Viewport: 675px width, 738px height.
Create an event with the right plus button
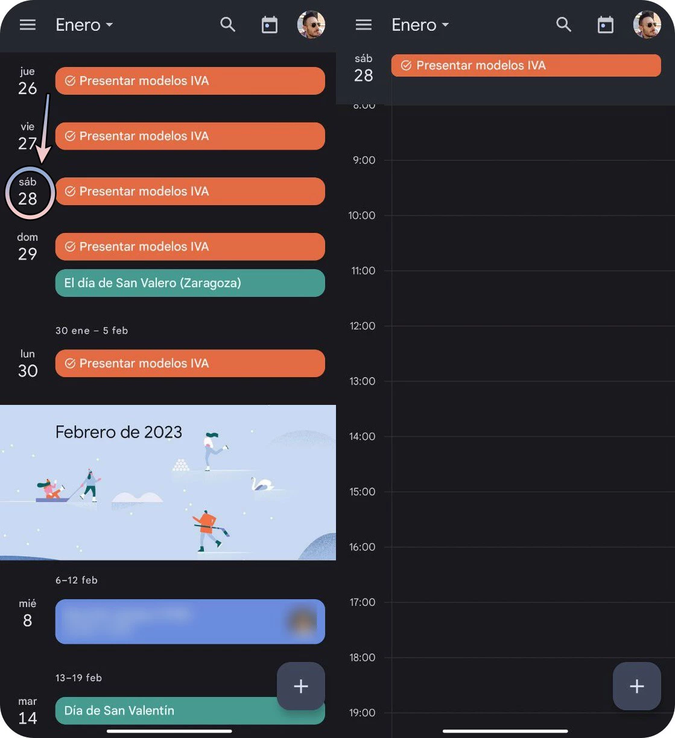(637, 686)
